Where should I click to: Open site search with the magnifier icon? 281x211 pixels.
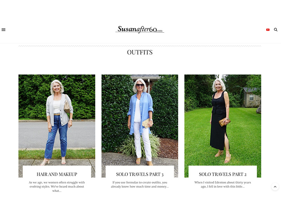(276, 30)
